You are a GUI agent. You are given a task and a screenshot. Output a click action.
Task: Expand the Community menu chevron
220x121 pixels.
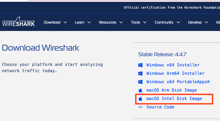pos(178,22)
